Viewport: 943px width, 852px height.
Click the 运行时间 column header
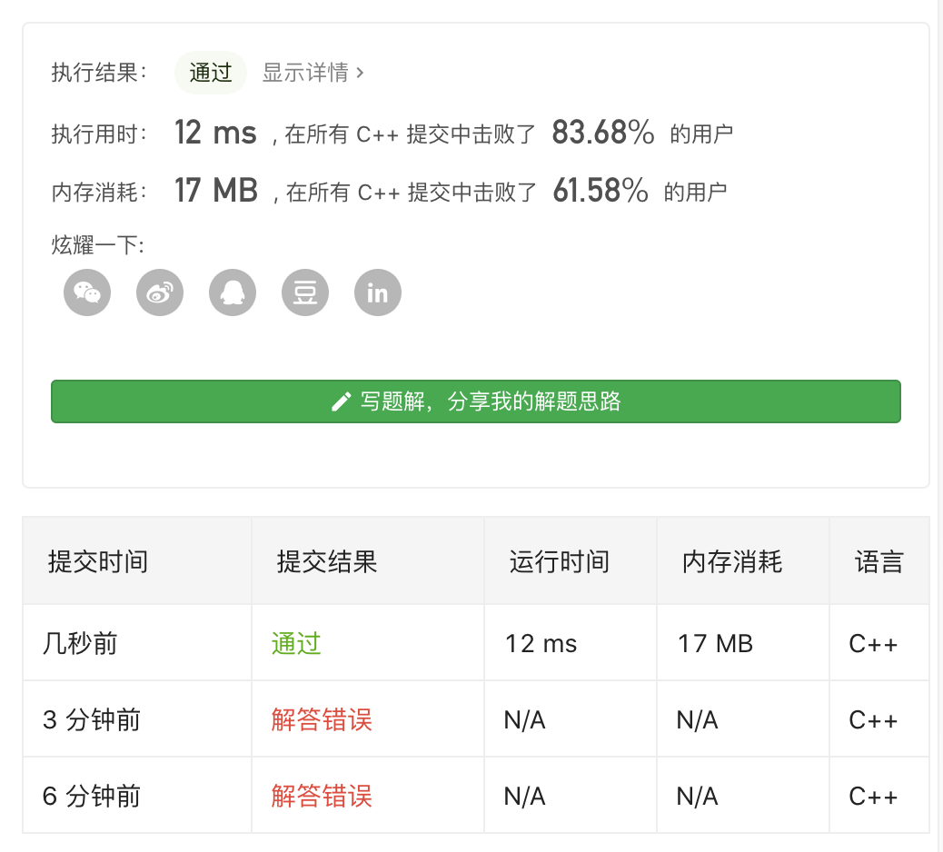tap(559, 561)
